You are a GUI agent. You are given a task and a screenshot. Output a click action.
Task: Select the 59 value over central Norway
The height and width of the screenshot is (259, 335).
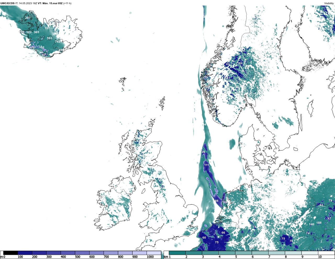(240, 63)
